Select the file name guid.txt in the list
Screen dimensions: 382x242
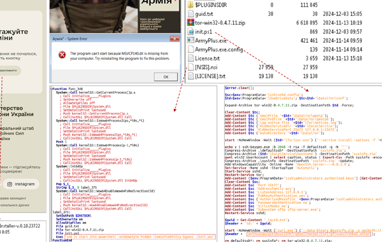[x=204, y=14]
